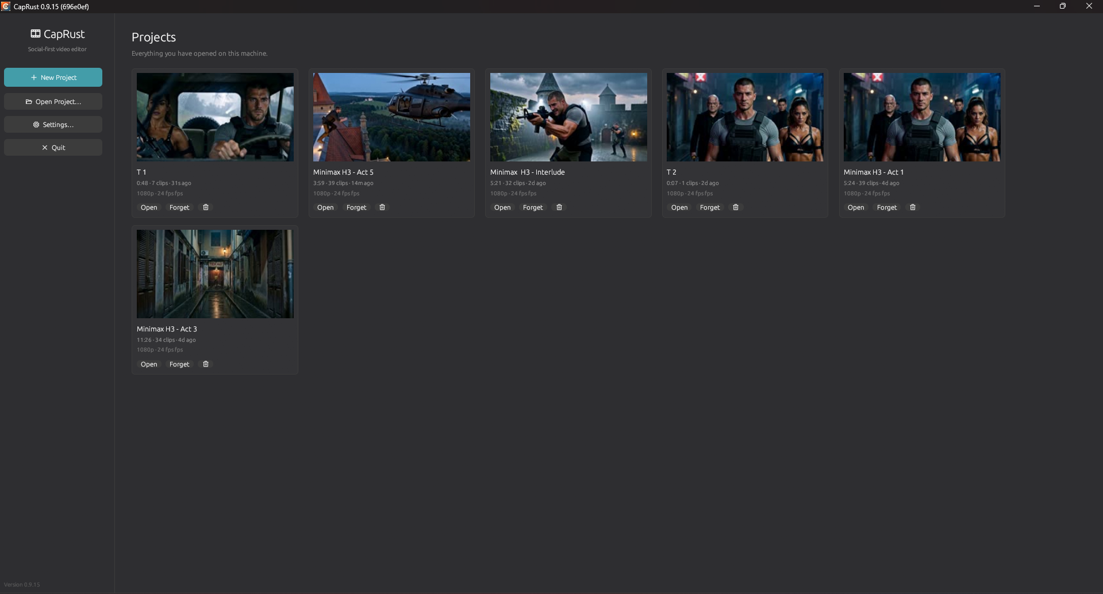The width and height of the screenshot is (1103, 594).
Task: Forget the Minimax H3 - Act 3 project
Action: tap(179, 364)
